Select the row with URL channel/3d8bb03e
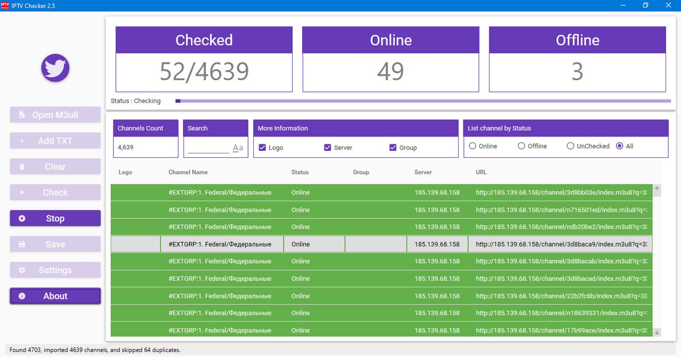 coord(381,192)
